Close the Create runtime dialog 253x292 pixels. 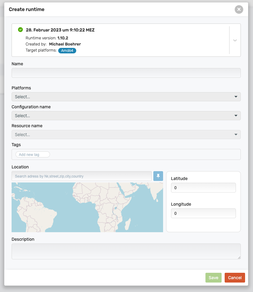click(239, 9)
